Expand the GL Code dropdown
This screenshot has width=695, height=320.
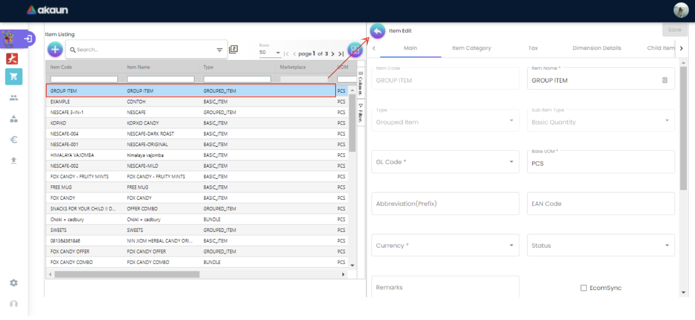tap(511, 162)
